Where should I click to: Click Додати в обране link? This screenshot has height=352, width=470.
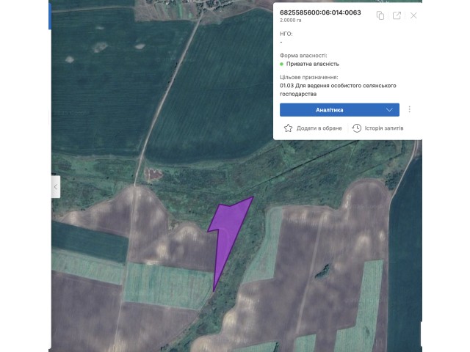[319, 128]
